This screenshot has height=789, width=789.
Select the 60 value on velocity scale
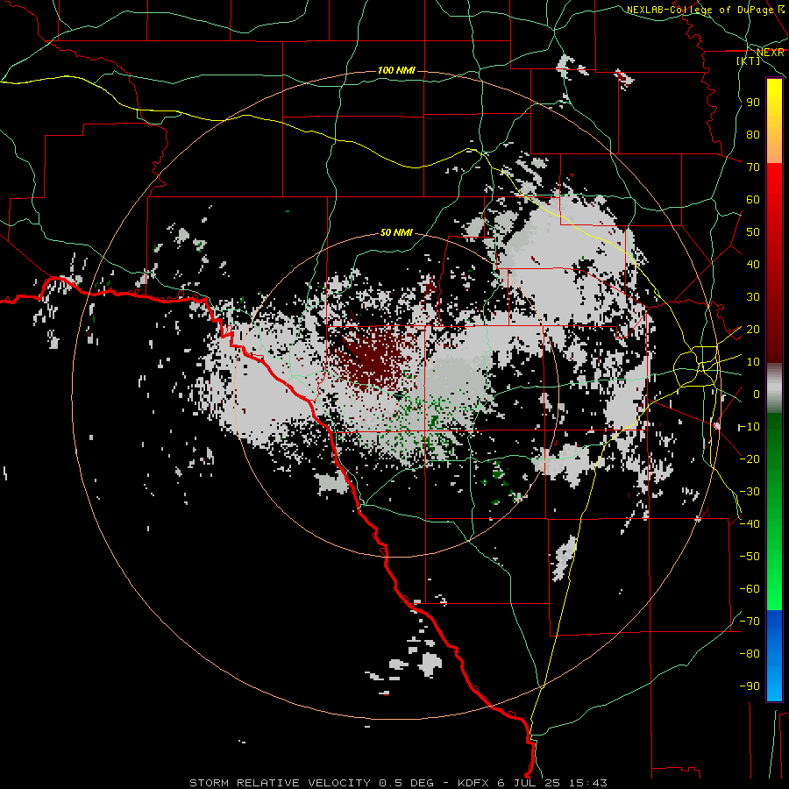coord(753,199)
